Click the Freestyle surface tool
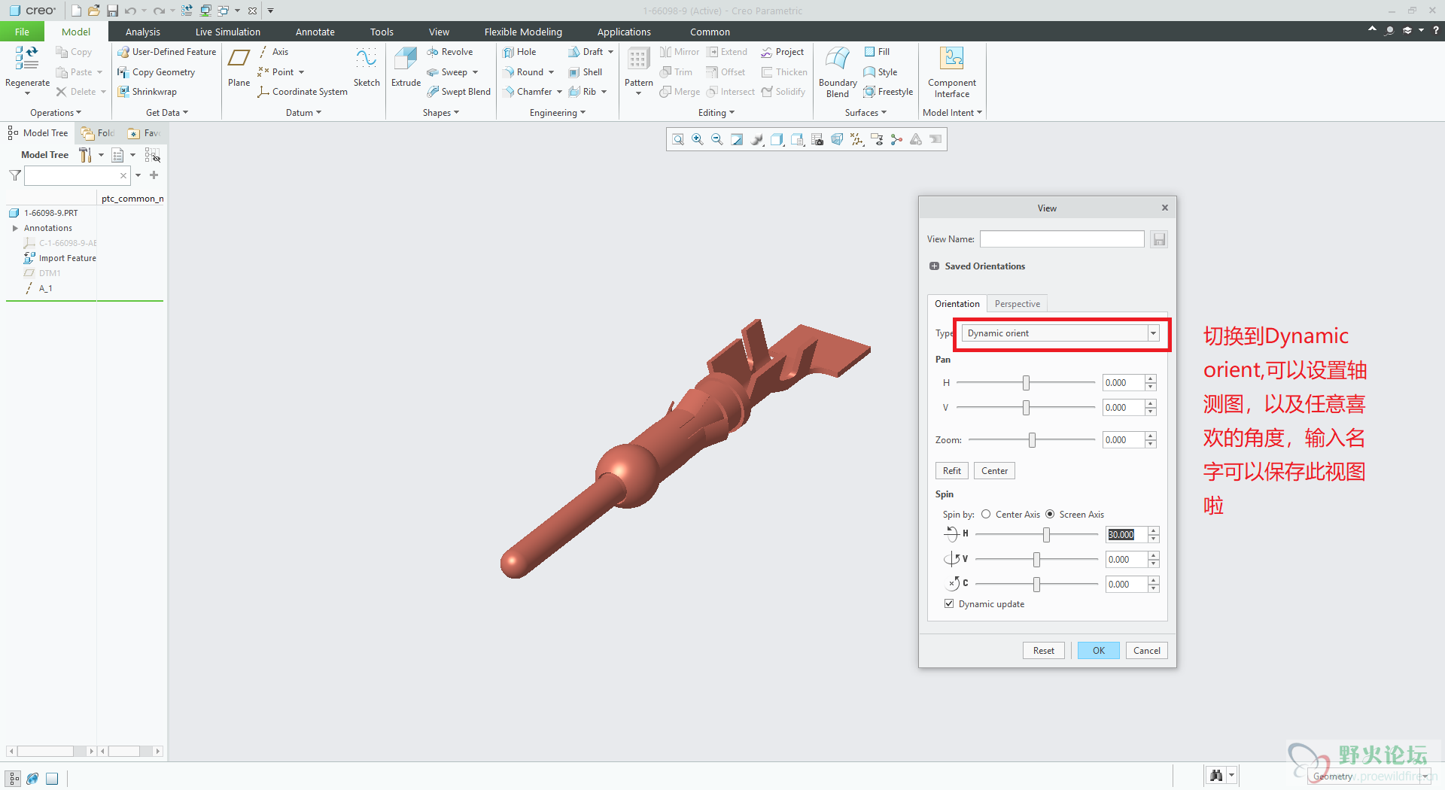The height and width of the screenshot is (790, 1445). click(x=888, y=92)
